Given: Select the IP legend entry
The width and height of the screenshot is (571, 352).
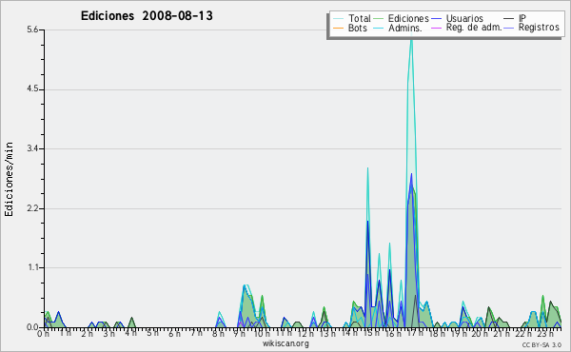Looking at the screenshot, I should (x=522, y=18).
